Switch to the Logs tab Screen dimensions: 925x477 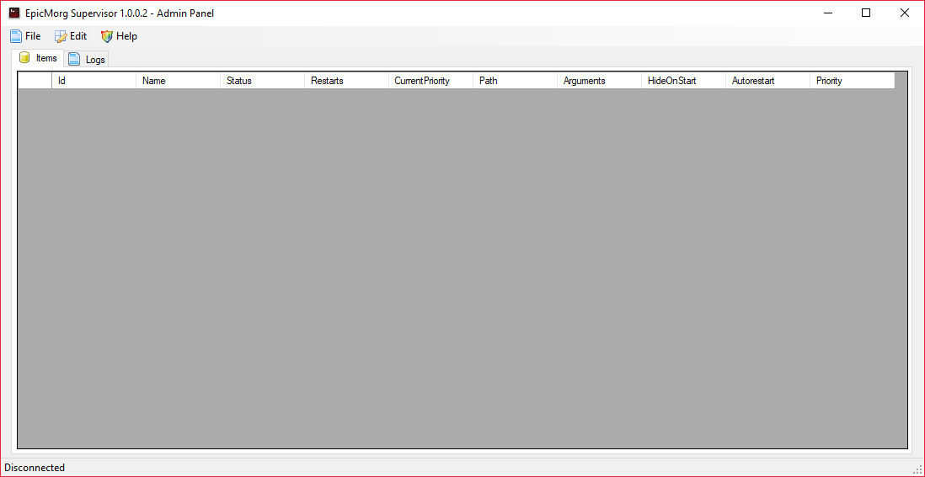click(87, 60)
